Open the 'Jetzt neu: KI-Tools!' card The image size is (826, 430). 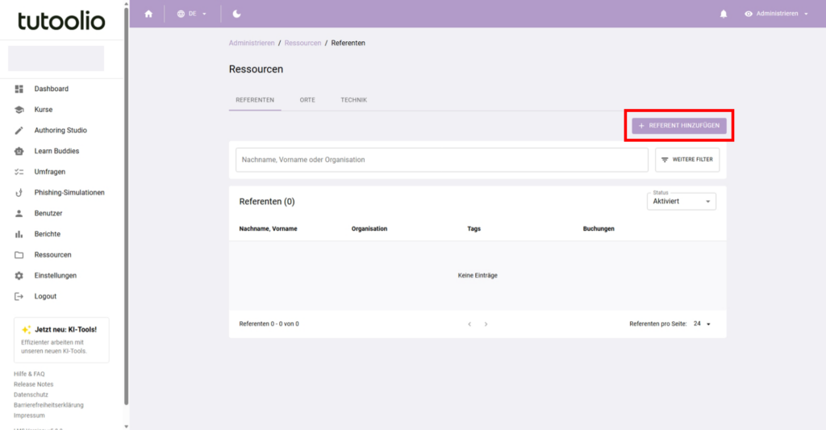[61, 340]
